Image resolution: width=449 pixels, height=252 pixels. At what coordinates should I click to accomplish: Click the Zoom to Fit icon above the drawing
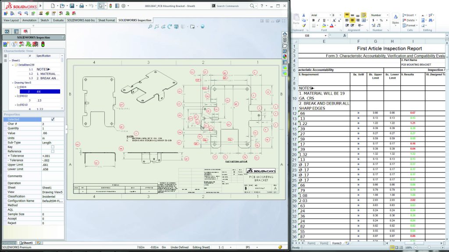pyautogui.click(x=150, y=26)
